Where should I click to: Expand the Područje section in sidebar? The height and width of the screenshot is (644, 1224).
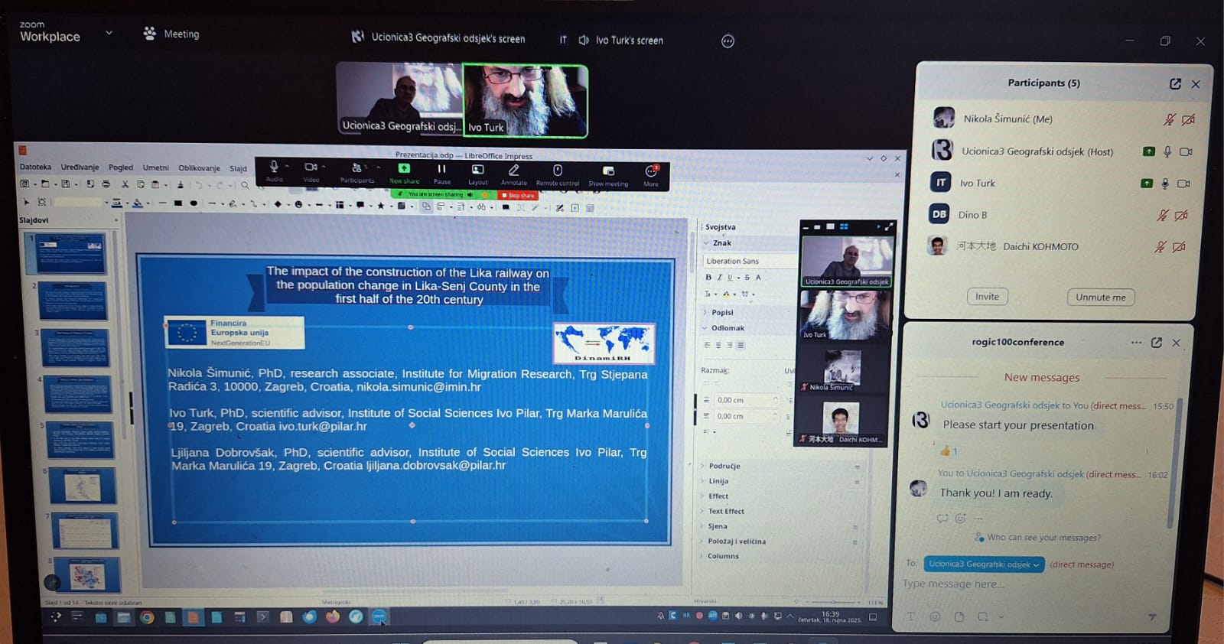[724, 466]
